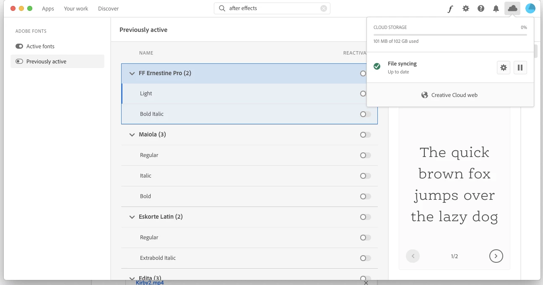Viewport: 543px width, 285px height.
Task: Click the search field containing after effects
Action: point(272,8)
